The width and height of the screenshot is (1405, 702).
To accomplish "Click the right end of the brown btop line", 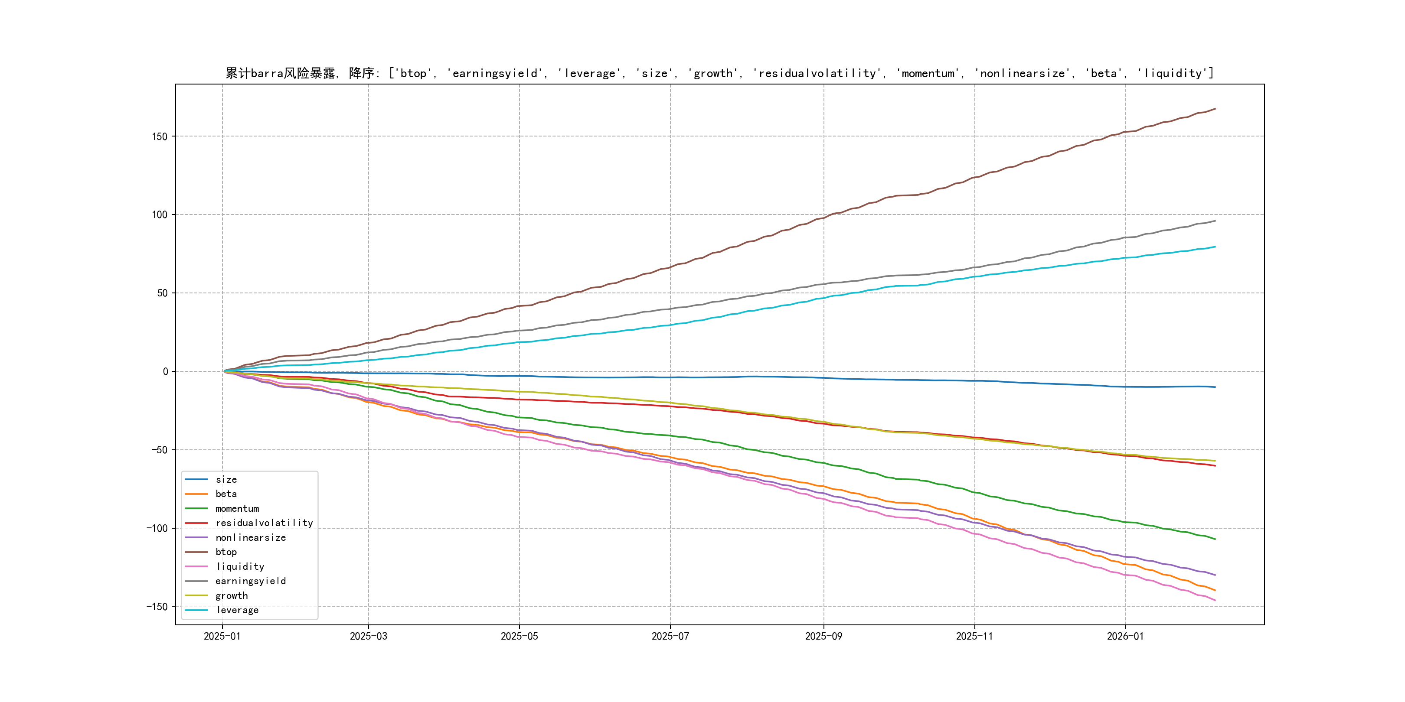I will (1214, 109).
